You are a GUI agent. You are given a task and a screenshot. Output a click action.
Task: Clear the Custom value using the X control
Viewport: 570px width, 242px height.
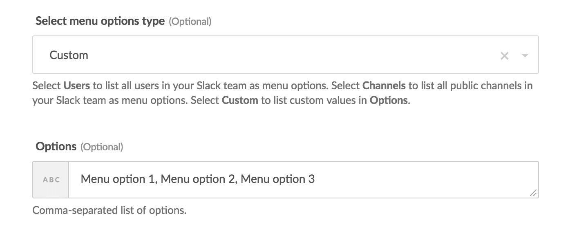point(505,55)
